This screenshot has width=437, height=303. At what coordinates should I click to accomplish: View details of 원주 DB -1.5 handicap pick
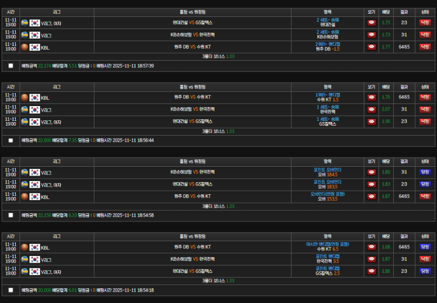pyautogui.click(x=371, y=47)
